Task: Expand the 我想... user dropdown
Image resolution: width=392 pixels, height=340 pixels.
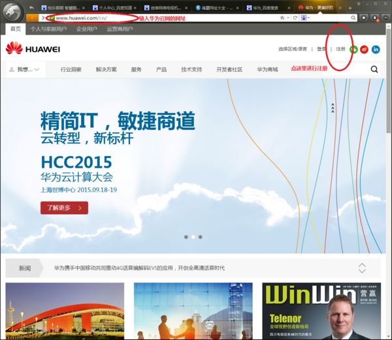Action: point(25,69)
